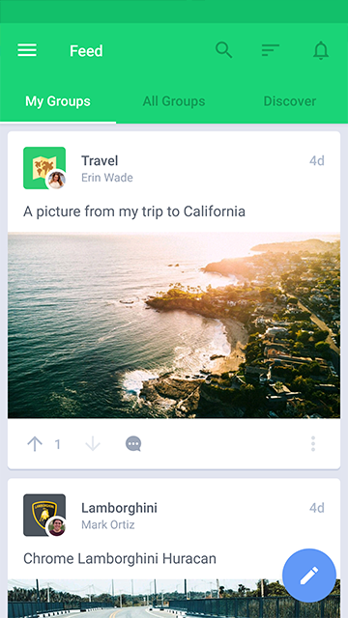Screen dimensions: 348x618
Task: View Erin Wade's profile avatar
Action: (56, 181)
